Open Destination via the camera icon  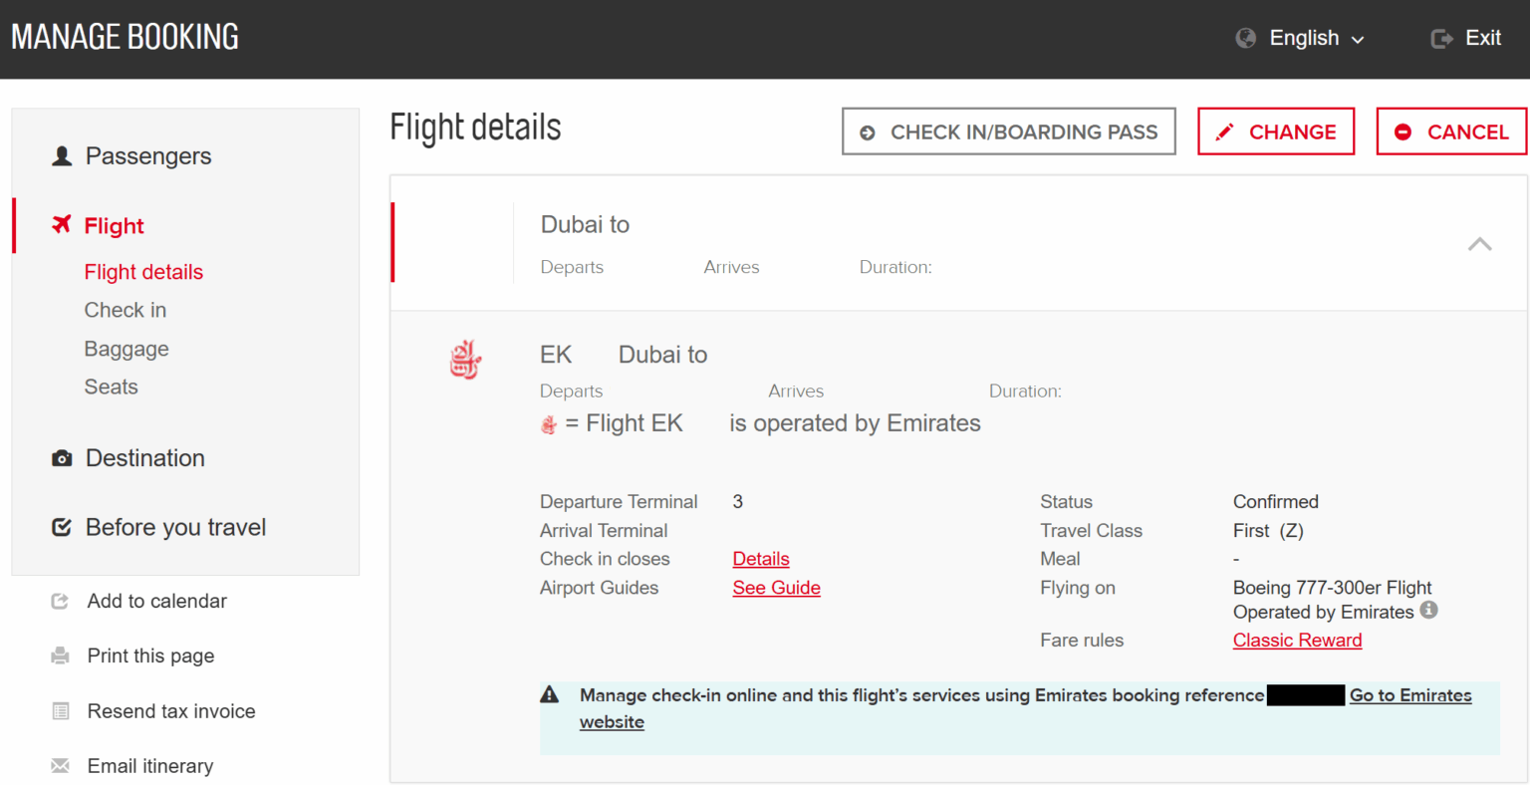[62, 457]
